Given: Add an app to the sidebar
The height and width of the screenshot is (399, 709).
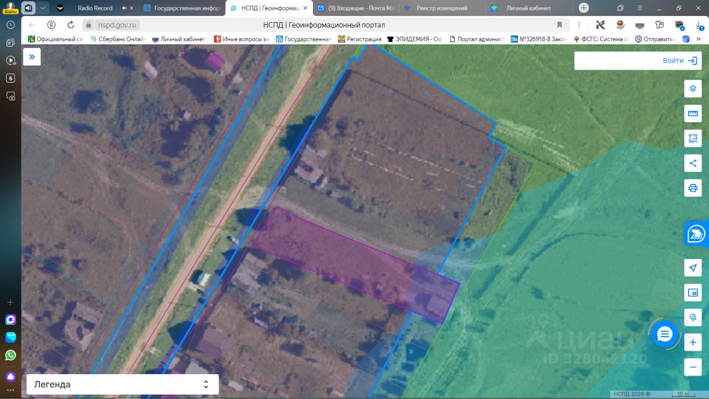Looking at the screenshot, I should pos(11,302).
